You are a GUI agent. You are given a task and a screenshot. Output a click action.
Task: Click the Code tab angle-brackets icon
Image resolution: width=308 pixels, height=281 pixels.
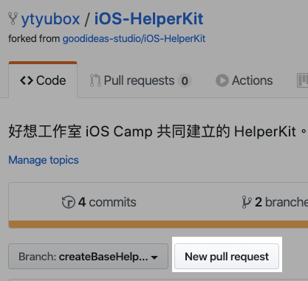point(27,80)
